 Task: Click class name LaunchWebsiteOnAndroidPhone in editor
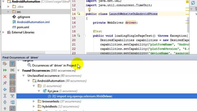[133, 14]
